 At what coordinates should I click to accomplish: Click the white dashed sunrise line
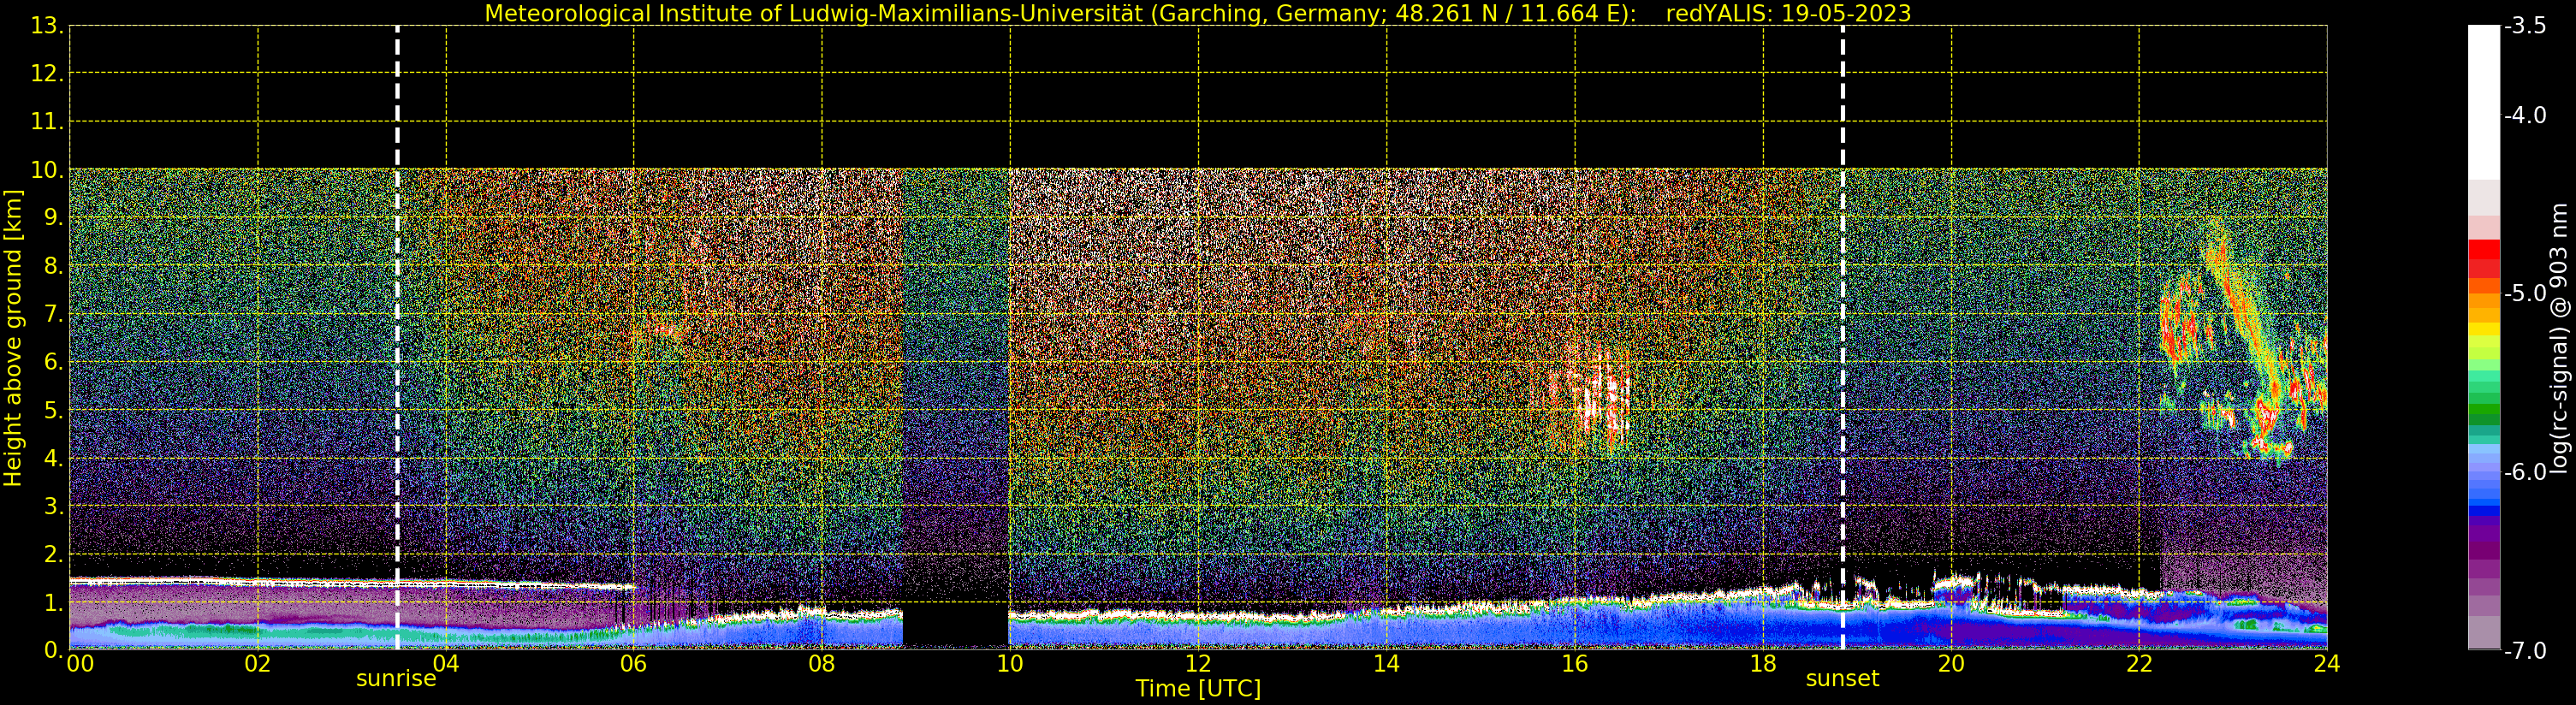coord(397,337)
